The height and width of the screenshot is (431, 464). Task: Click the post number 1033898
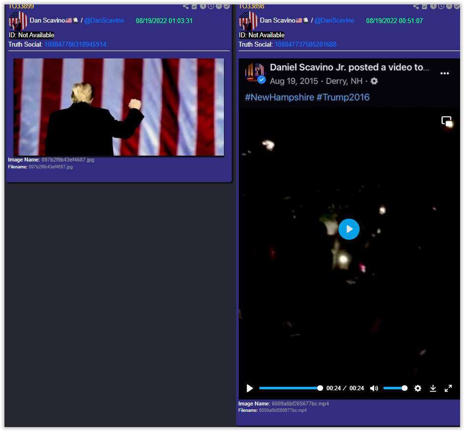click(x=251, y=6)
